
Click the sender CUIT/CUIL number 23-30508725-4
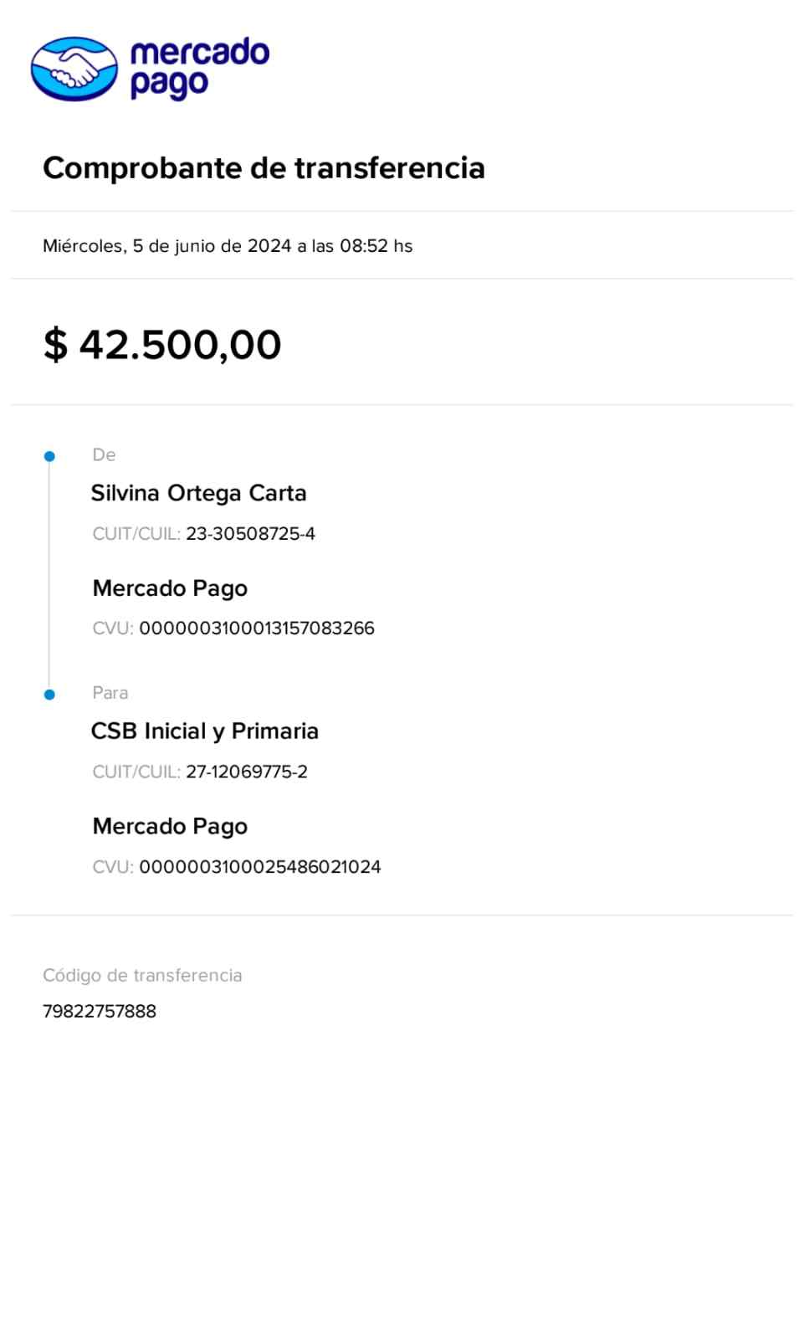click(250, 534)
